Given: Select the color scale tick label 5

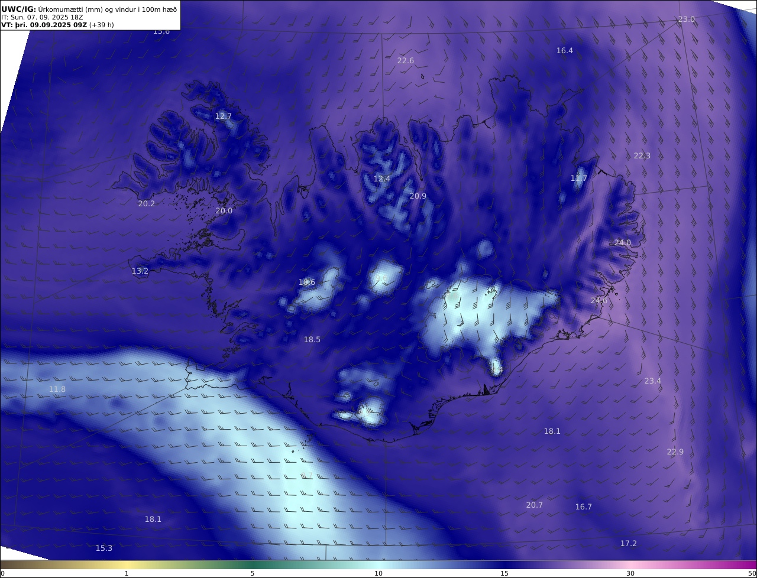Looking at the screenshot, I should (253, 573).
